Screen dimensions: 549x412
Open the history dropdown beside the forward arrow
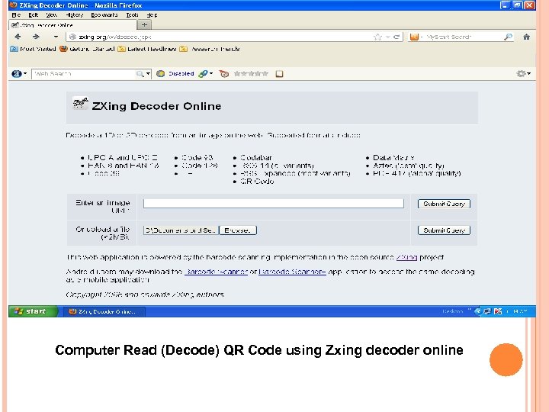pos(56,37)
